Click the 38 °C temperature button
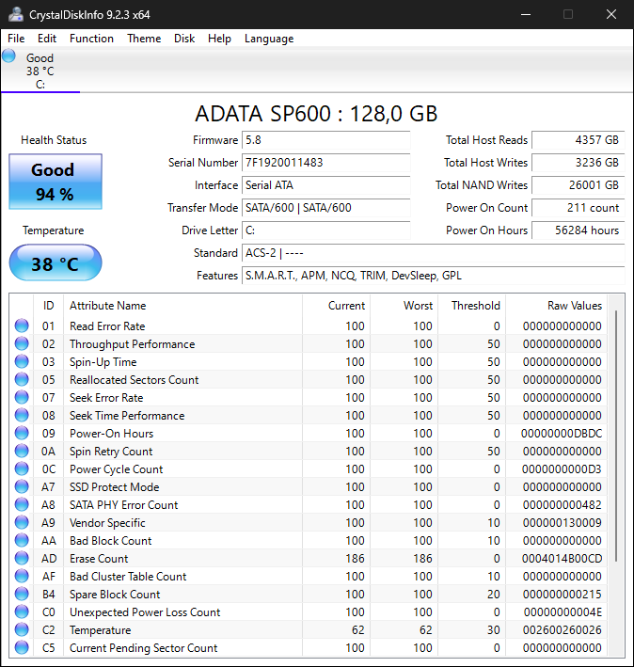 (55, 263)
